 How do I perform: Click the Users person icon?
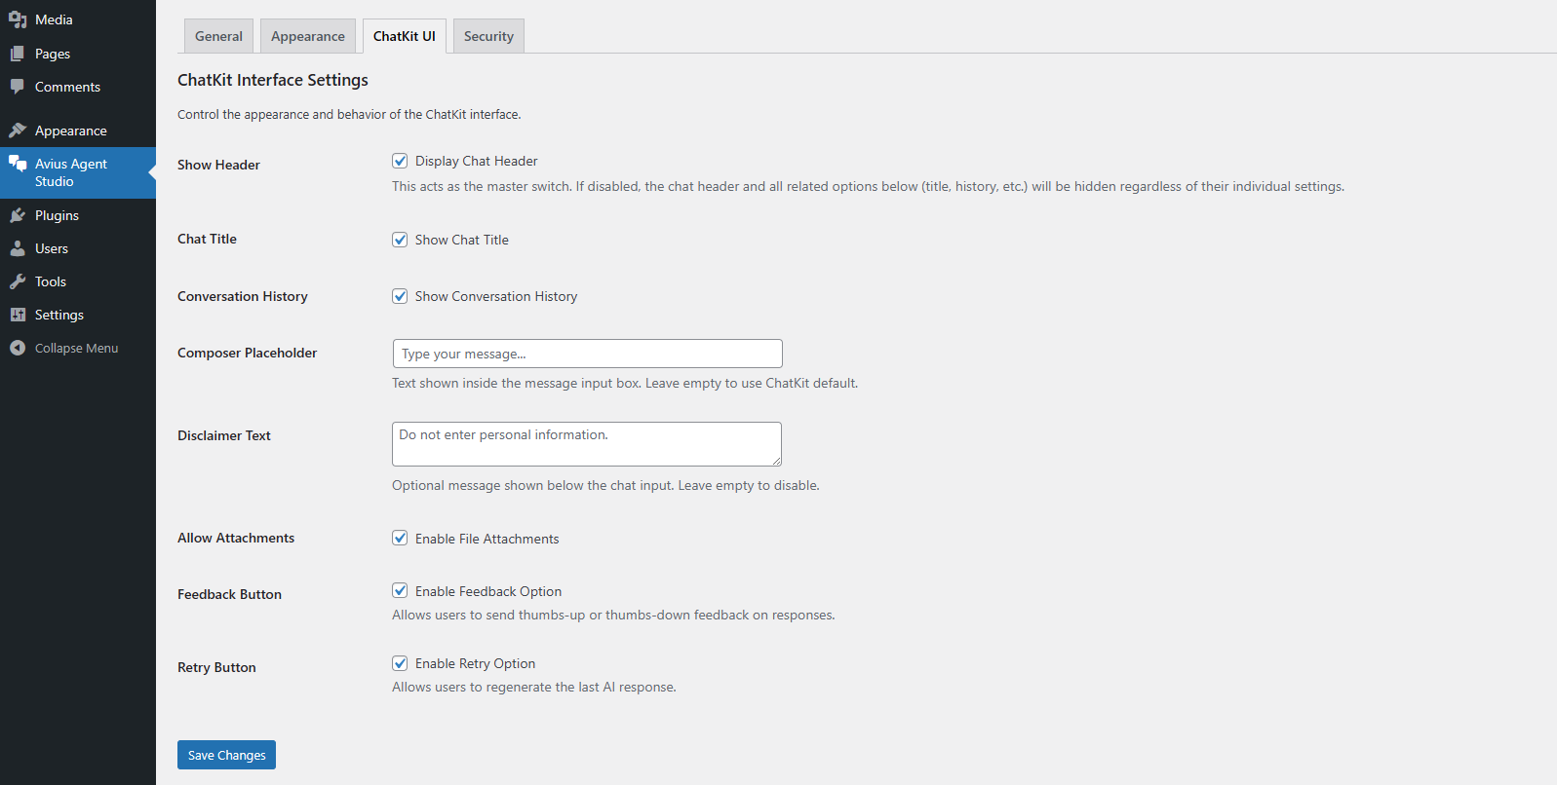pyautogui.click(x=18, y=248)
